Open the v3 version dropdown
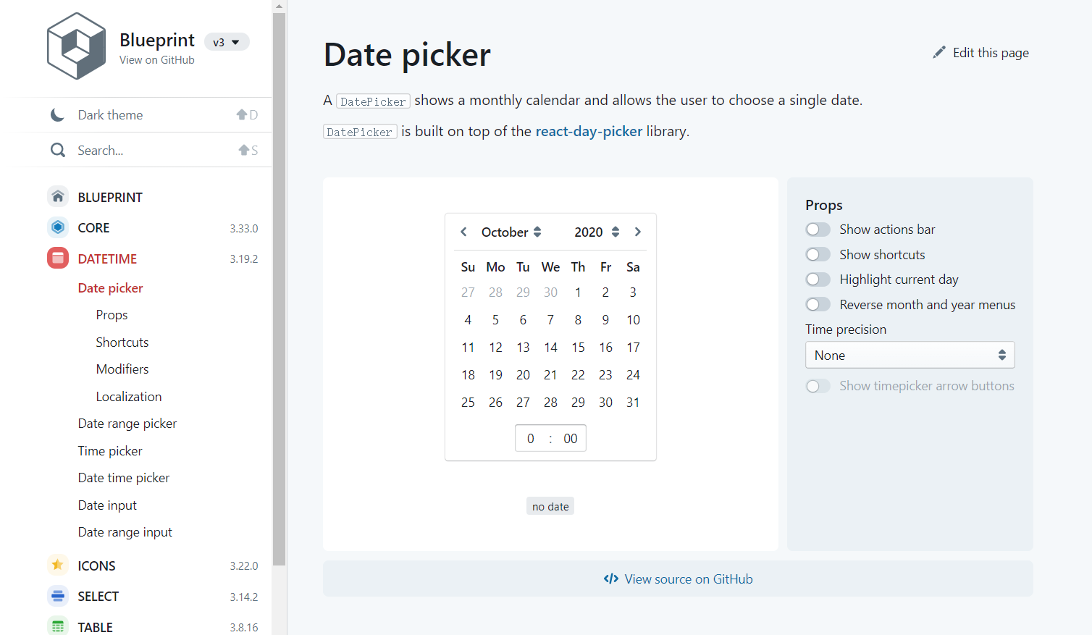 click(227, 43)
